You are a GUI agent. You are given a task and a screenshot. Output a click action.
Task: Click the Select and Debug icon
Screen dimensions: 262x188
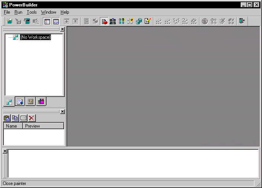click(214, 21)
